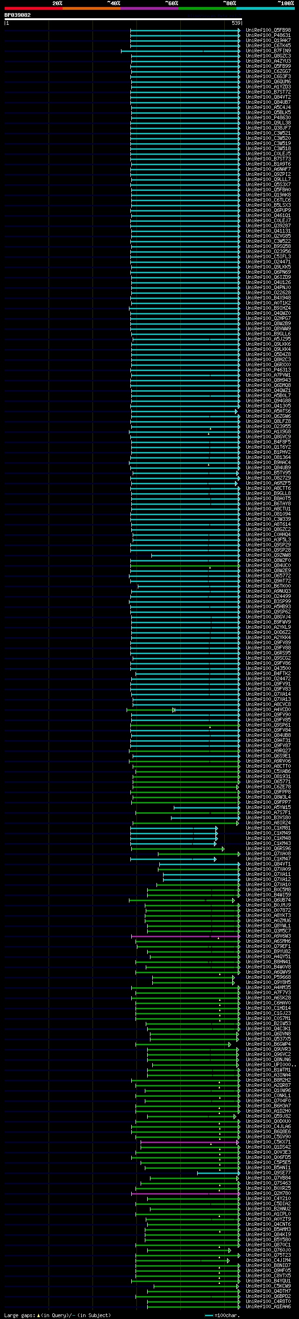Click the UniRef100_C3W521 label
299x1319 pixels.
[x=268, y=133]
